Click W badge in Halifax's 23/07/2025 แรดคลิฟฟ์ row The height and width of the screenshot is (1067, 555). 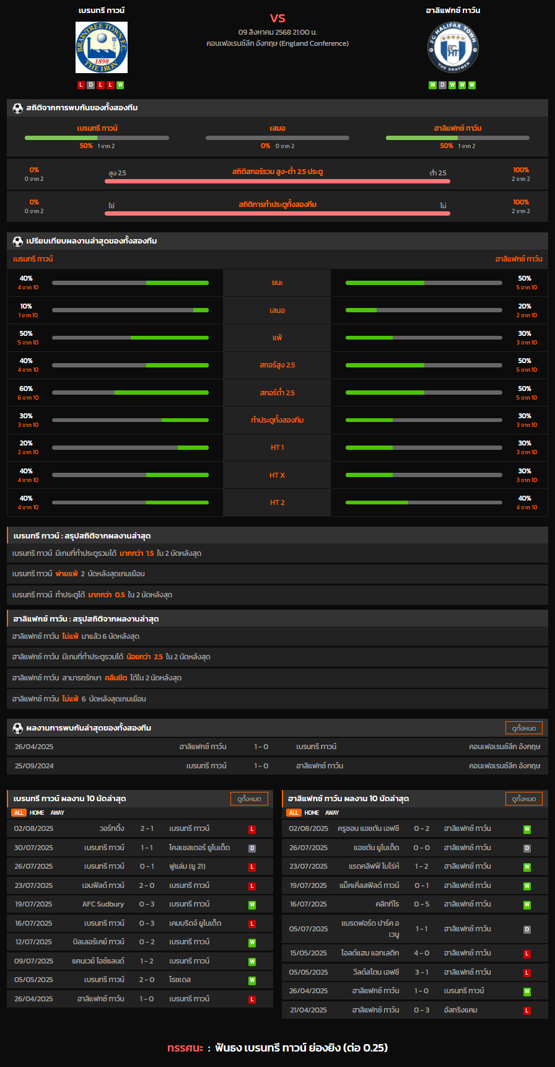coord(527,867)
